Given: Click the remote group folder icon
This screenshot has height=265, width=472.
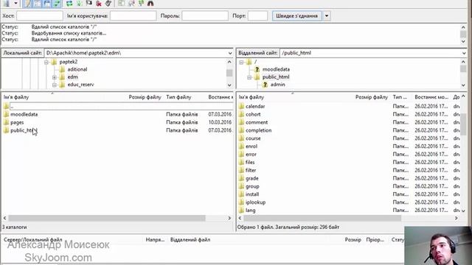Looking at the screenshot, I should 241,186.
